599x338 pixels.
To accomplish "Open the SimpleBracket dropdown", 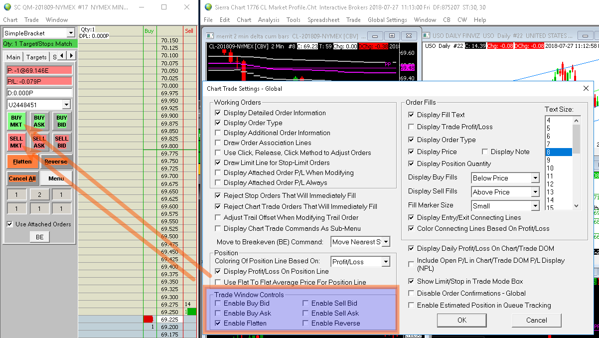I will tap(70, 33).
